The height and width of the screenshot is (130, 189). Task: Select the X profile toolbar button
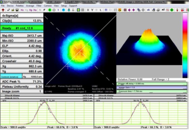click(x=88, y=10)
